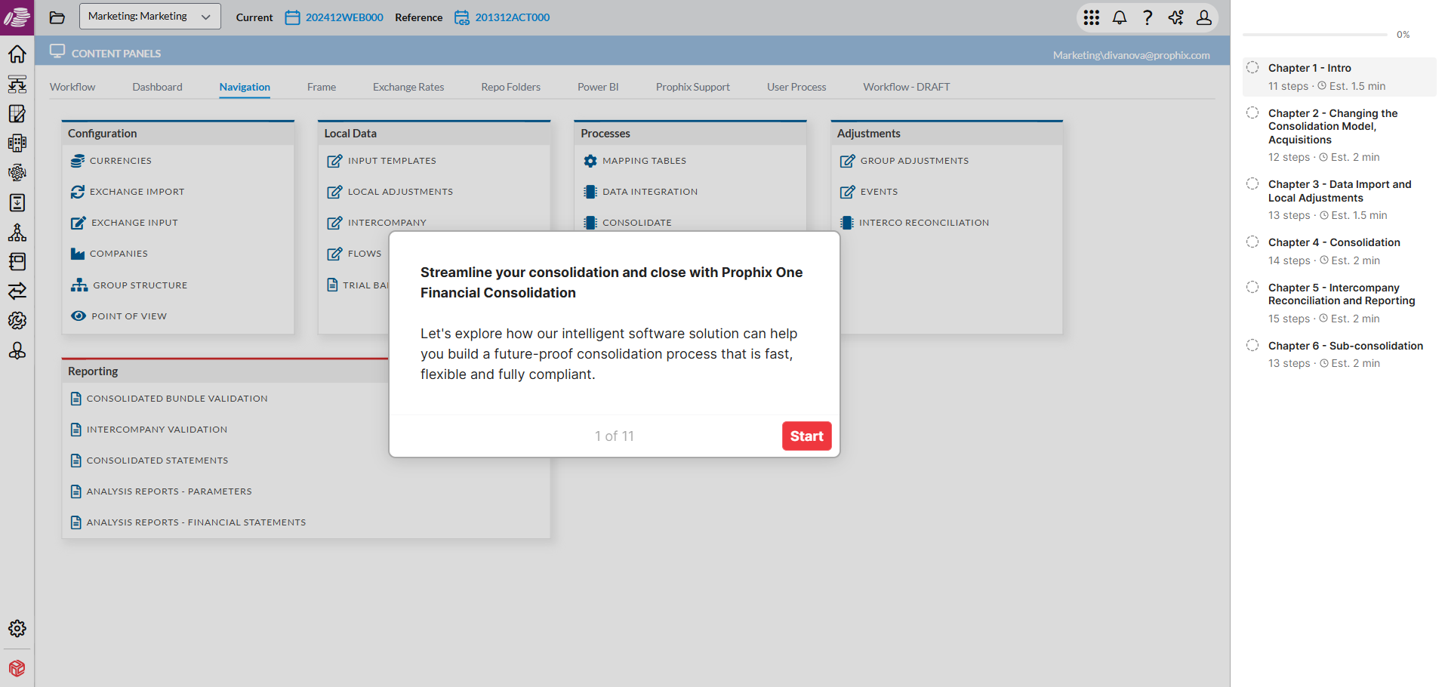The width and height of the screenshot is (1448, 687).
Task: Click the settings gear in left sidebar
Action: click(17, 628)
